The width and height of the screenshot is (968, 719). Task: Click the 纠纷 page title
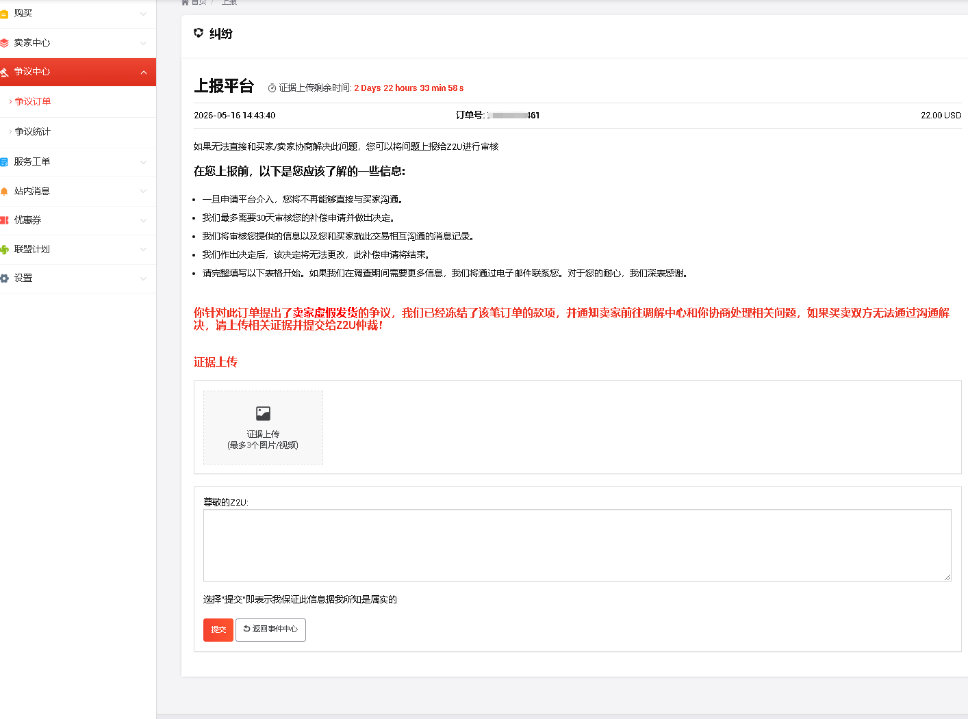(221, 34)
